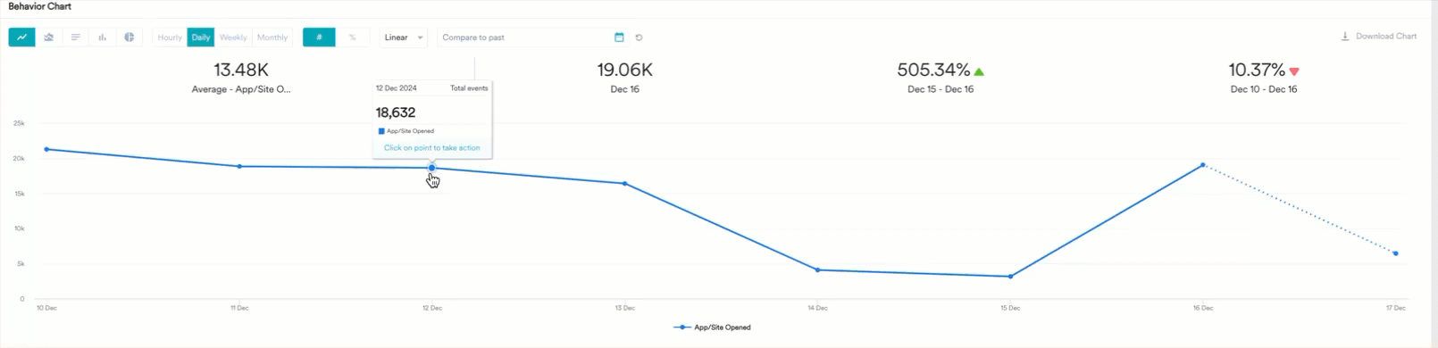
Task: Toggle the % percentage mode
Action: (352, 37)
